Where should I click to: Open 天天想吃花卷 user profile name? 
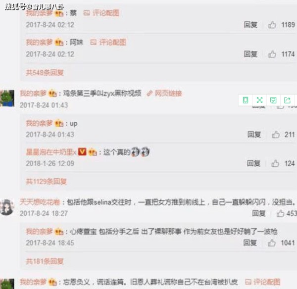(x=40, y=202)
